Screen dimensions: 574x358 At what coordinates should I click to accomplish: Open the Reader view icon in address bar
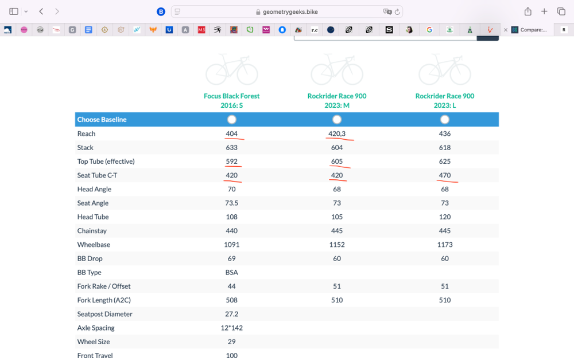point(178,11)
